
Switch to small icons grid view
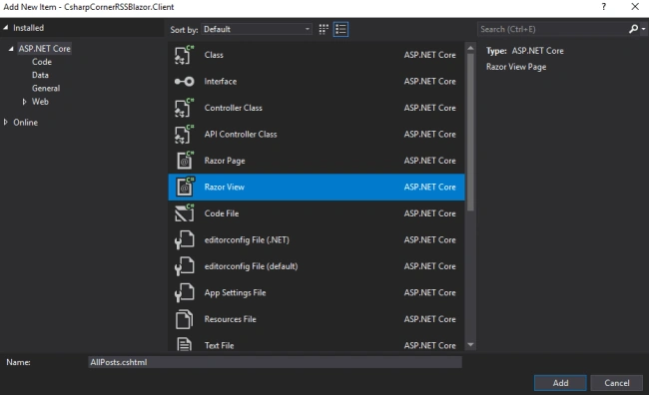tap(324, 29)
